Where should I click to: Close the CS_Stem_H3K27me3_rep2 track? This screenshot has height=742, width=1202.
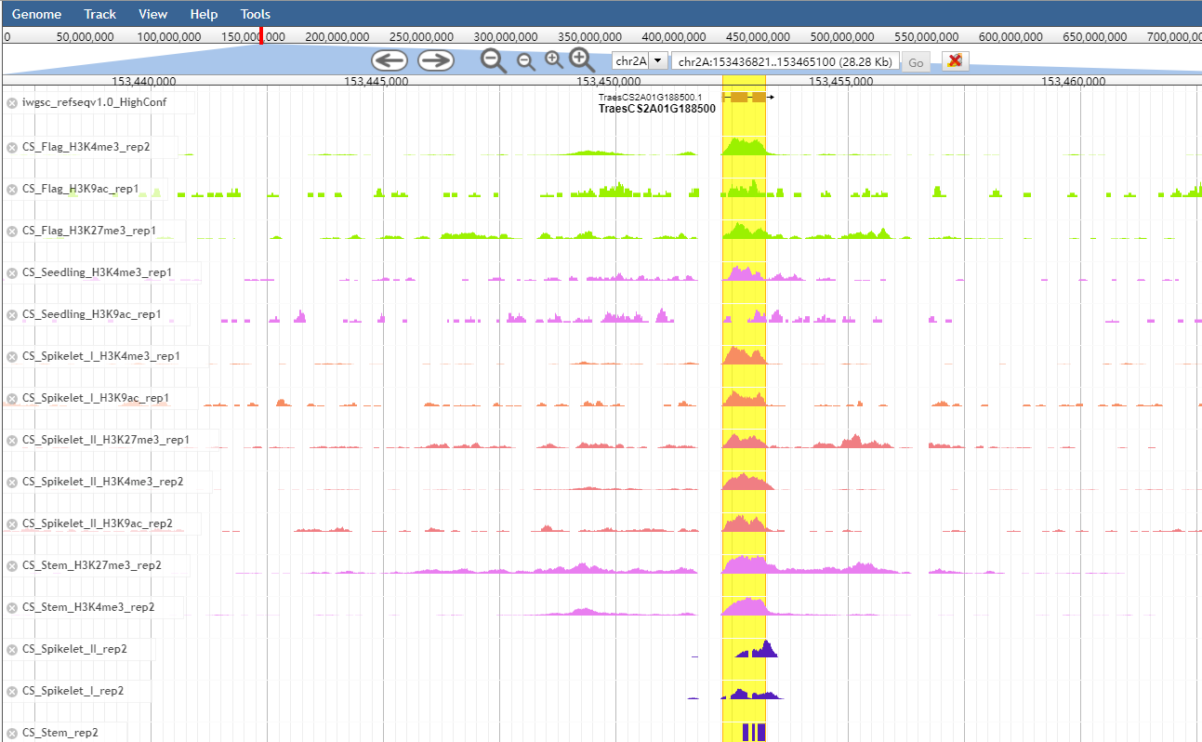pyautogui.click(x=12, y=565)
